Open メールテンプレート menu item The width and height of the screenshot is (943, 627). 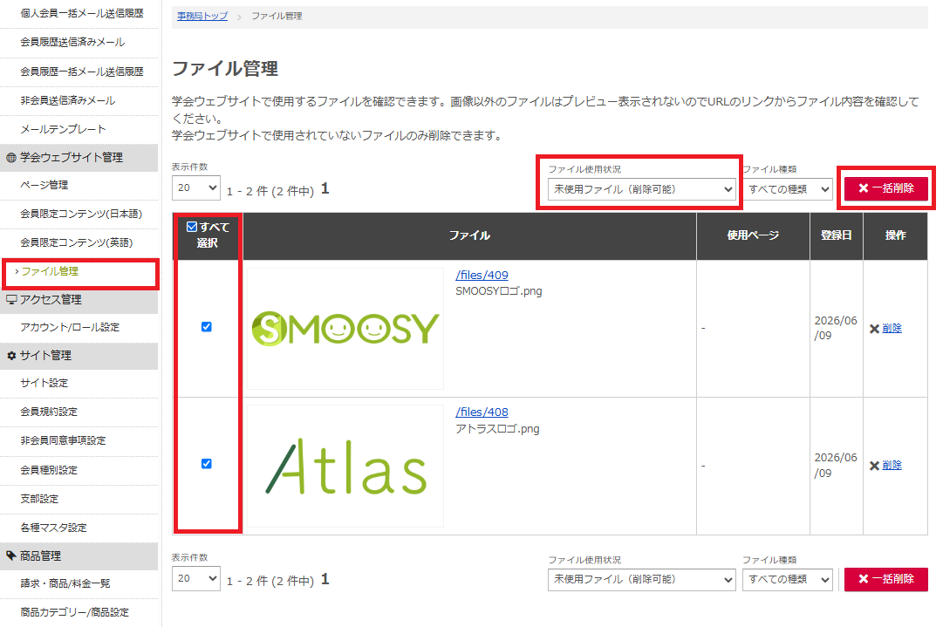pos(63,129)
